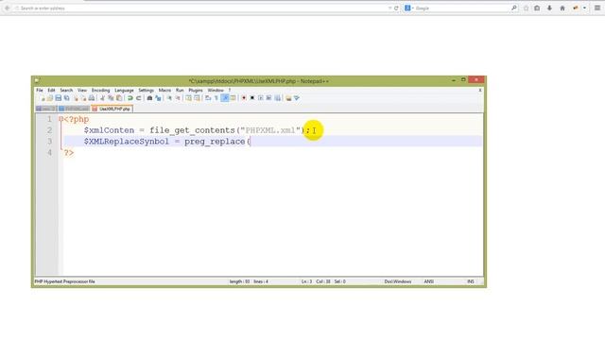This screenshot has width=605, height=340.
Task: Open the File menu
Action: pos(40,91)
